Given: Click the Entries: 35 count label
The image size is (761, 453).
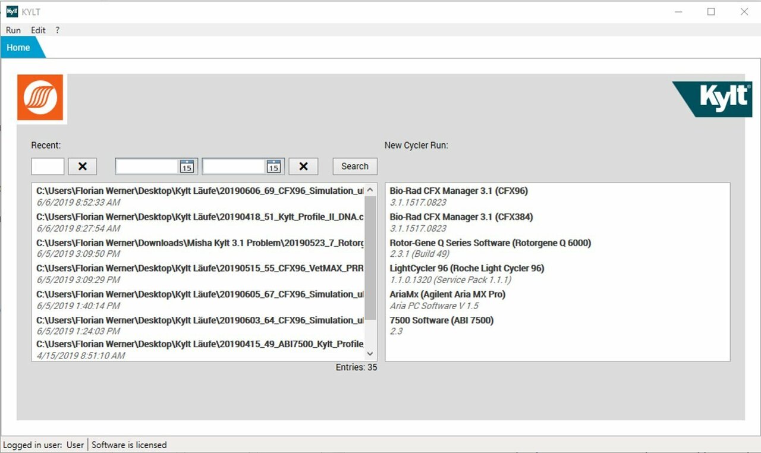Looking at the screenshot, I should coord(356,367).
